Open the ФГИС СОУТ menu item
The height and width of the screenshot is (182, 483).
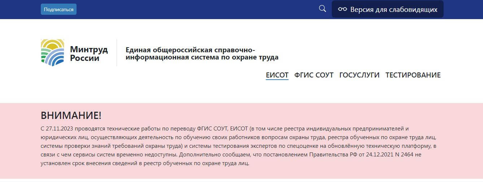point(314,75)
